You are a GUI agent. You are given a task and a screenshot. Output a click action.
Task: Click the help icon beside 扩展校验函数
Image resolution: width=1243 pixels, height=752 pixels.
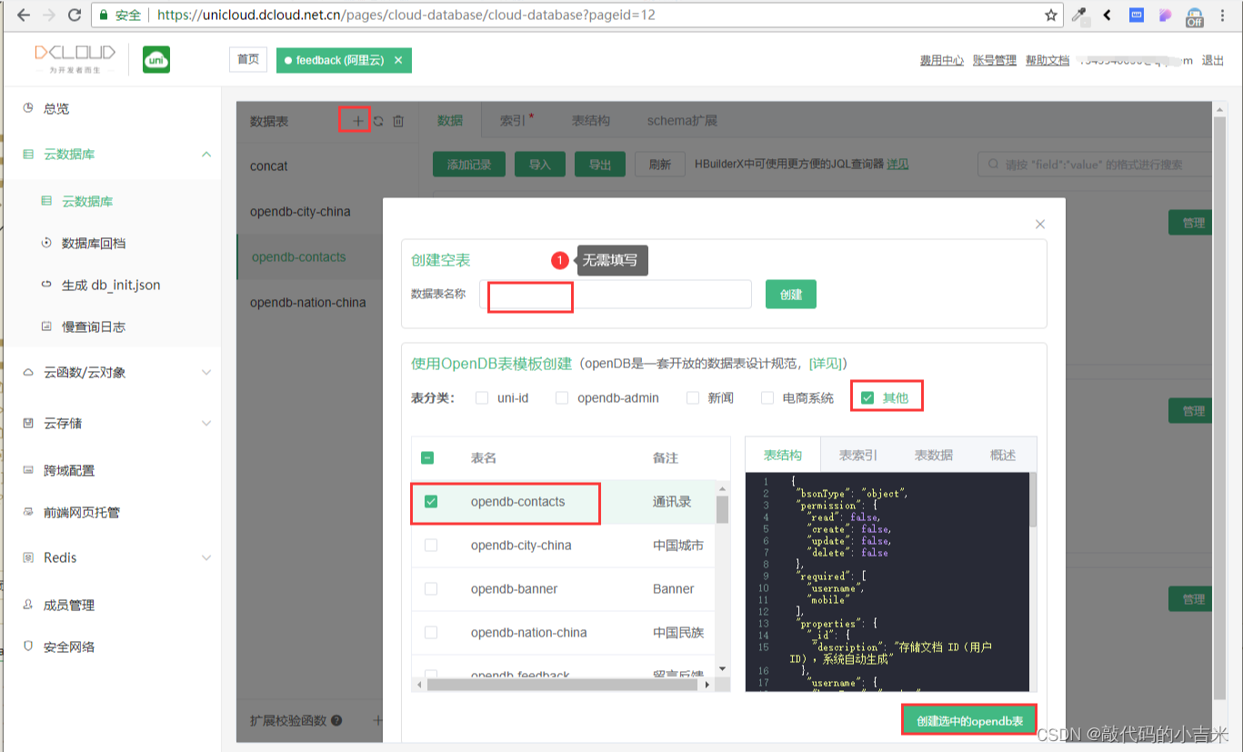coord(336,720)
